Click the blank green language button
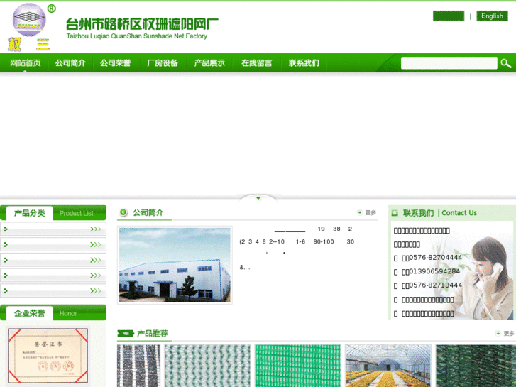 pyautogui.click(x=449, y=16)
